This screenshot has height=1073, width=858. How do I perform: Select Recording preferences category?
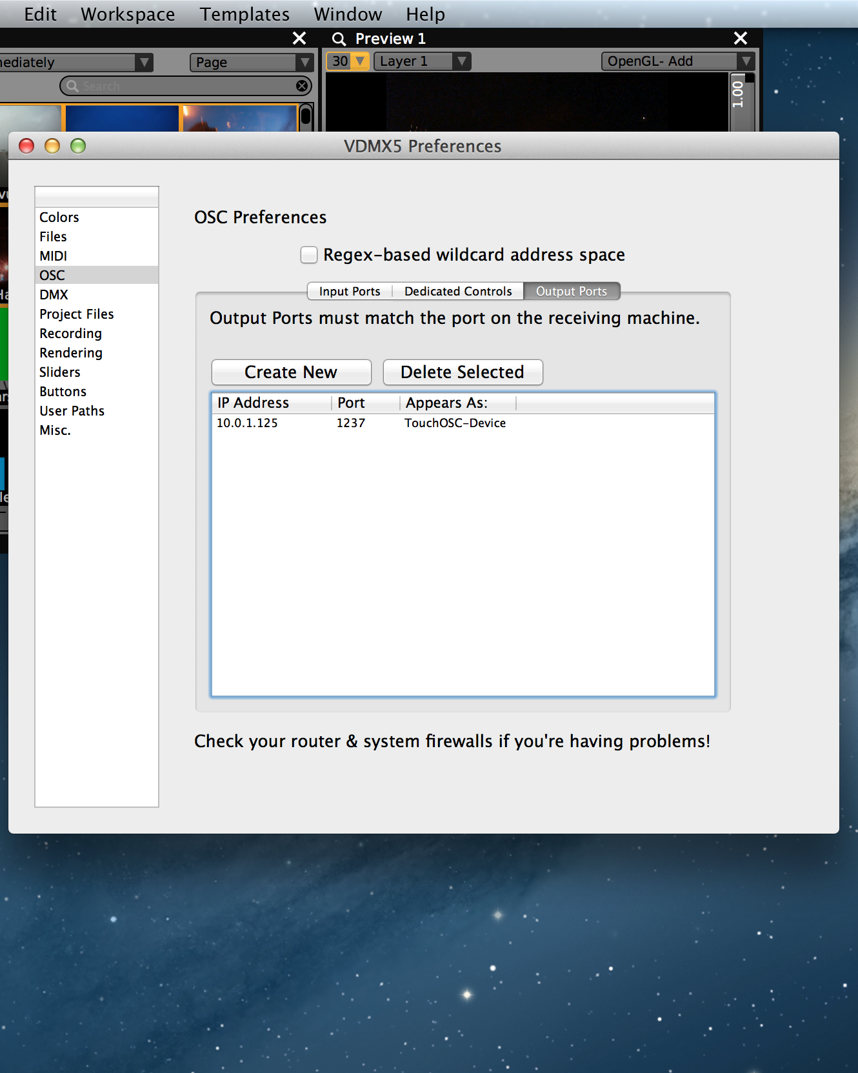pos(97,334)
